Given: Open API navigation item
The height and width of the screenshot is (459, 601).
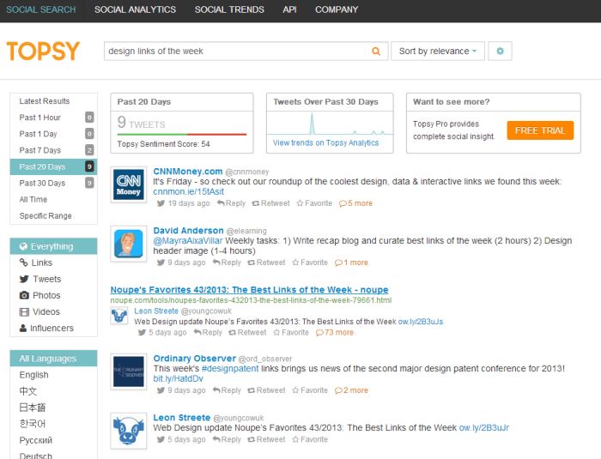Looking at the screenshot, I should click(x=289, y=9).
